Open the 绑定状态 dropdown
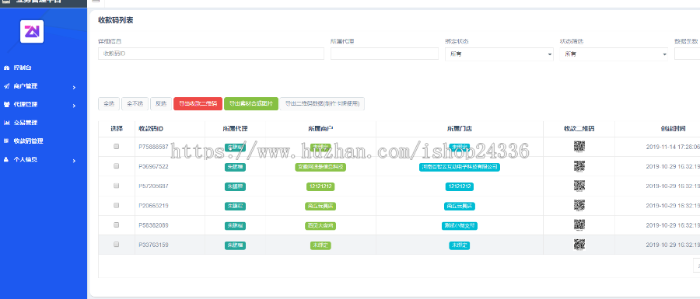This screenshot has width=700, height=299. [x=499, y=54]
